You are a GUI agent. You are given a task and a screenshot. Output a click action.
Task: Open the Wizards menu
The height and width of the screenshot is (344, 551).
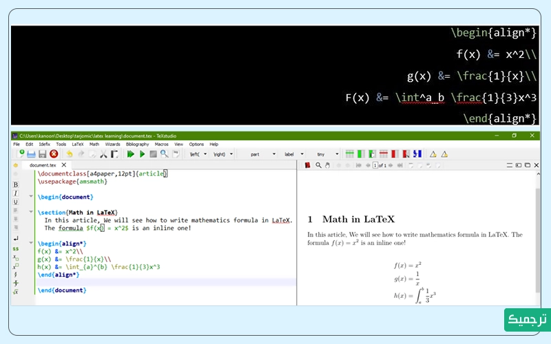pos(112,144)
